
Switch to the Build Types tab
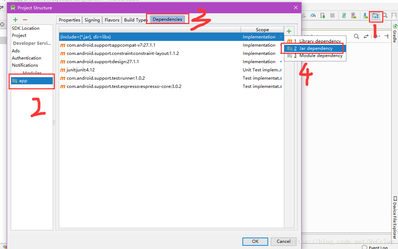tap(136, 20)
